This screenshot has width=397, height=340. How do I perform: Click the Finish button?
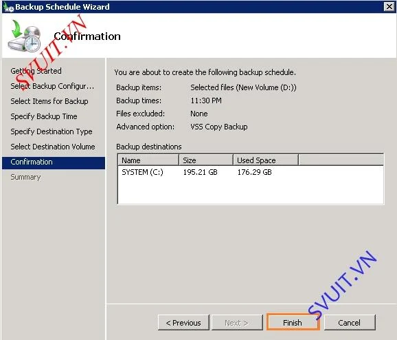(x=293, y=323)
